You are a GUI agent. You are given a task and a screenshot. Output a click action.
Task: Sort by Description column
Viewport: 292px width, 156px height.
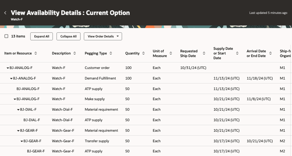click(74, 53)
